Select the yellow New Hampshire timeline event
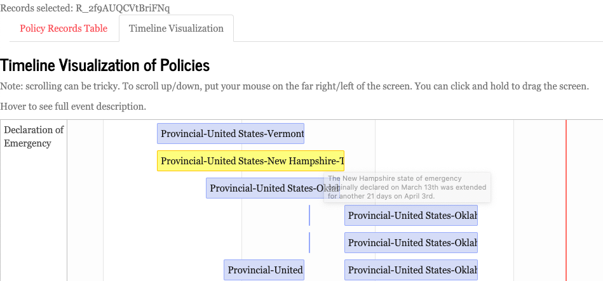Viewport: 603px width, 281px height. [250, 161]
